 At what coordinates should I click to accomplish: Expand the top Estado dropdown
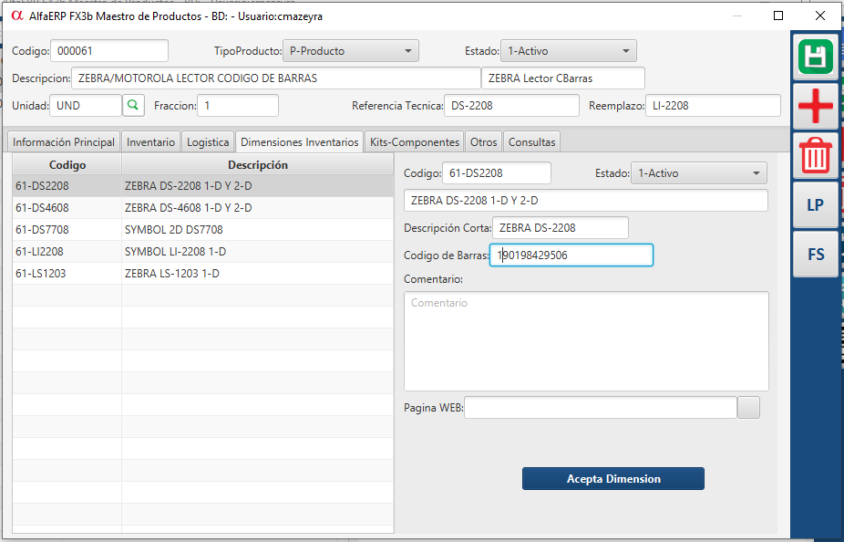[x=568, y=51]
